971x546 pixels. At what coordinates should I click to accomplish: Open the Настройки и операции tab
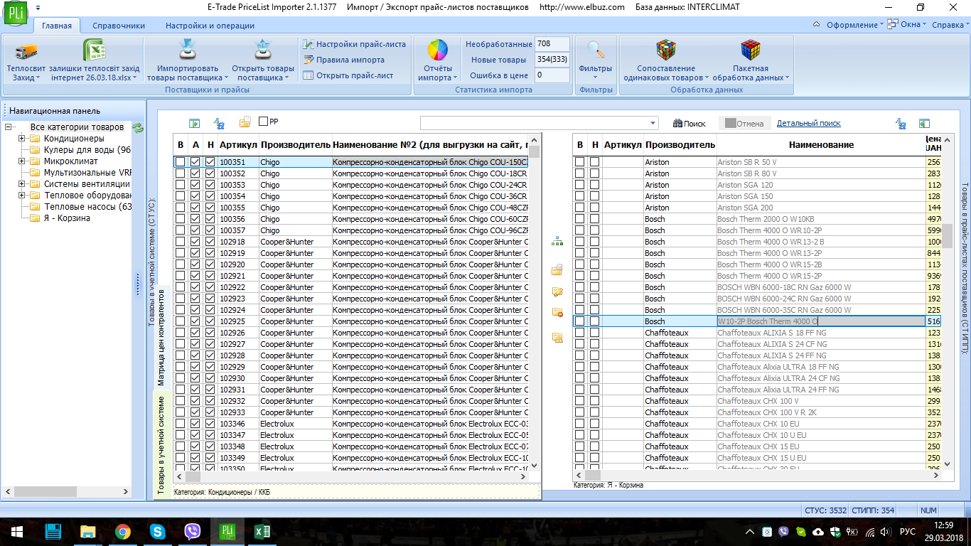coord(210,26)
